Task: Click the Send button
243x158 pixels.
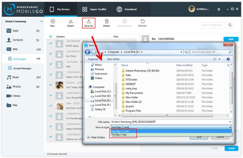Action: pos(231,148)
